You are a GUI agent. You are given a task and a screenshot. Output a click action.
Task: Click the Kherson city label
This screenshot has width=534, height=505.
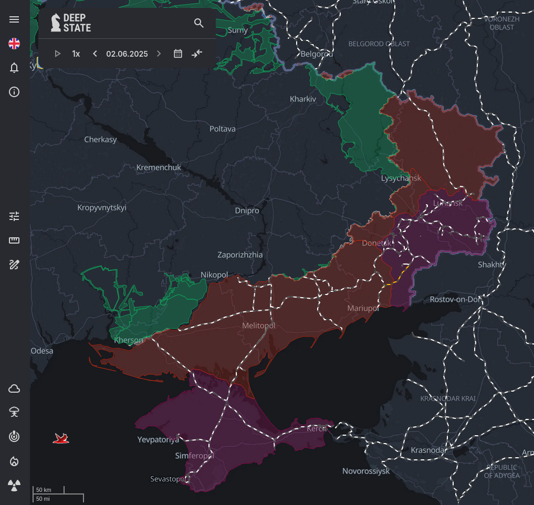[x=129, y=340]
